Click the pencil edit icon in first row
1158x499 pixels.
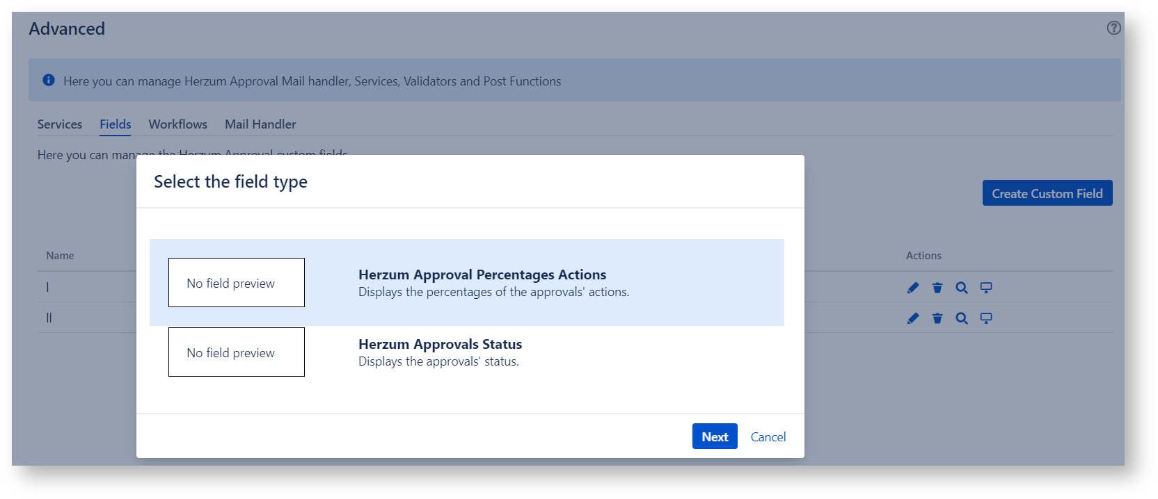[x=913, y=288]
